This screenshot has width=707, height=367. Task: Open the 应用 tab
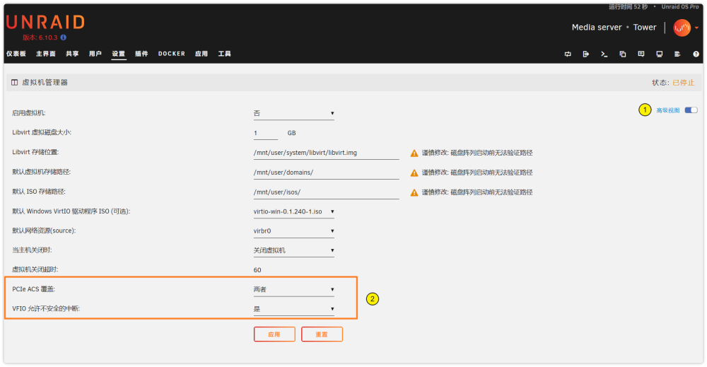coord(201,54)
